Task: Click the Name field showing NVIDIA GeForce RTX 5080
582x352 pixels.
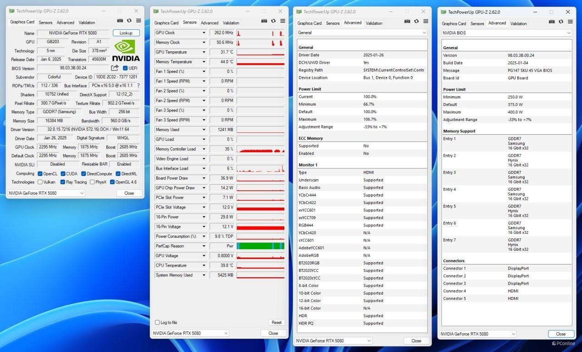Action: click(x=73, y=33)
